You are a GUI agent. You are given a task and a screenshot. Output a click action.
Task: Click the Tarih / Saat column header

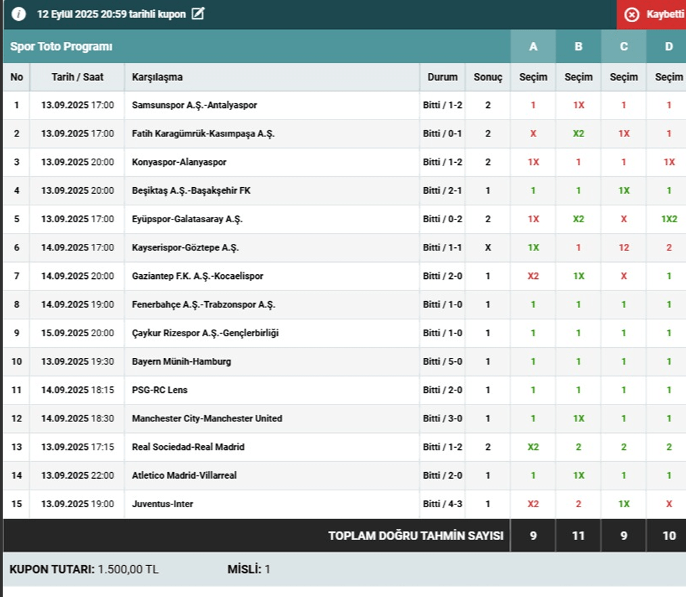click(x=77, y=77)
